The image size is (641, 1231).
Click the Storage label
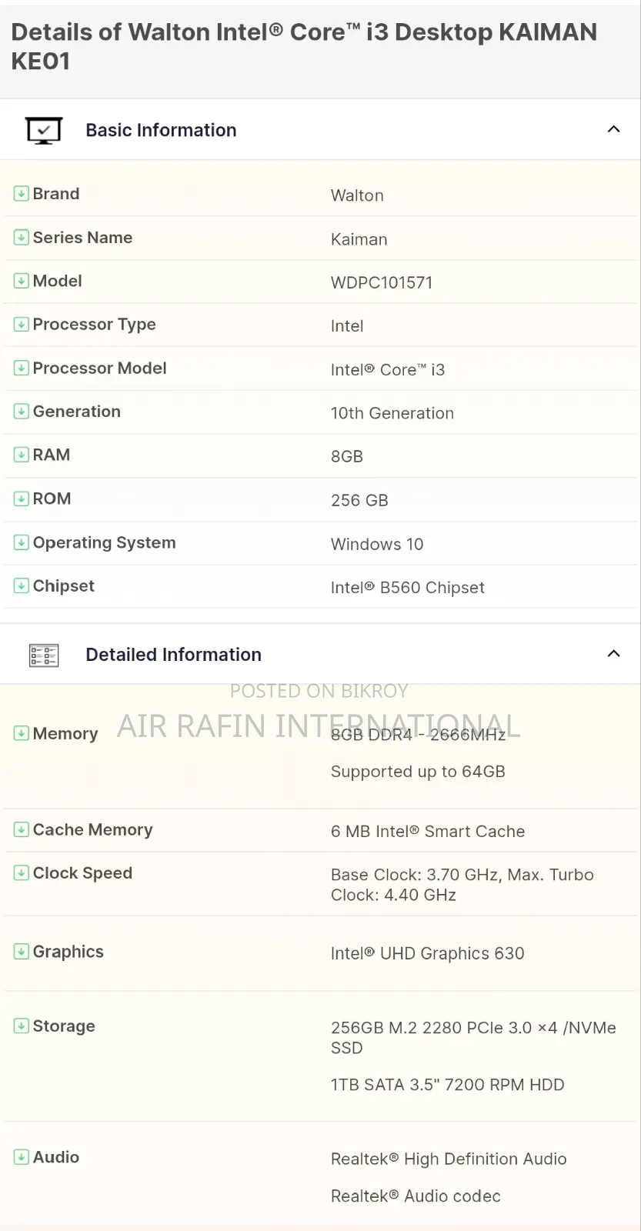coord(64,1026)
